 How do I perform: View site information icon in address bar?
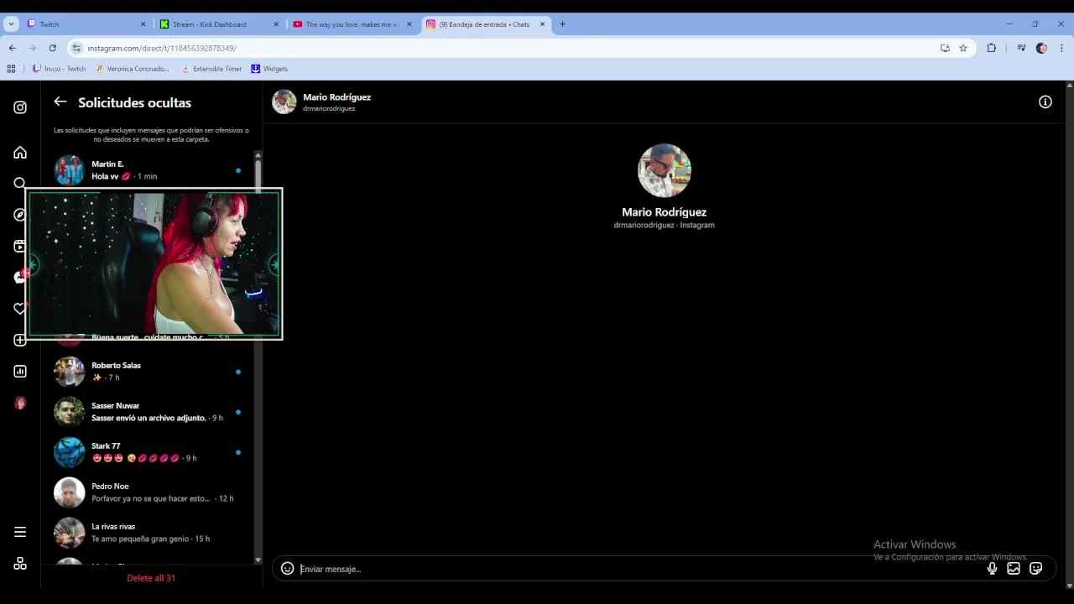click(76, 48)
